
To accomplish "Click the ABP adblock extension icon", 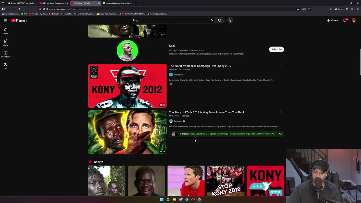I will pyautogui.click(x=352, y=9).
